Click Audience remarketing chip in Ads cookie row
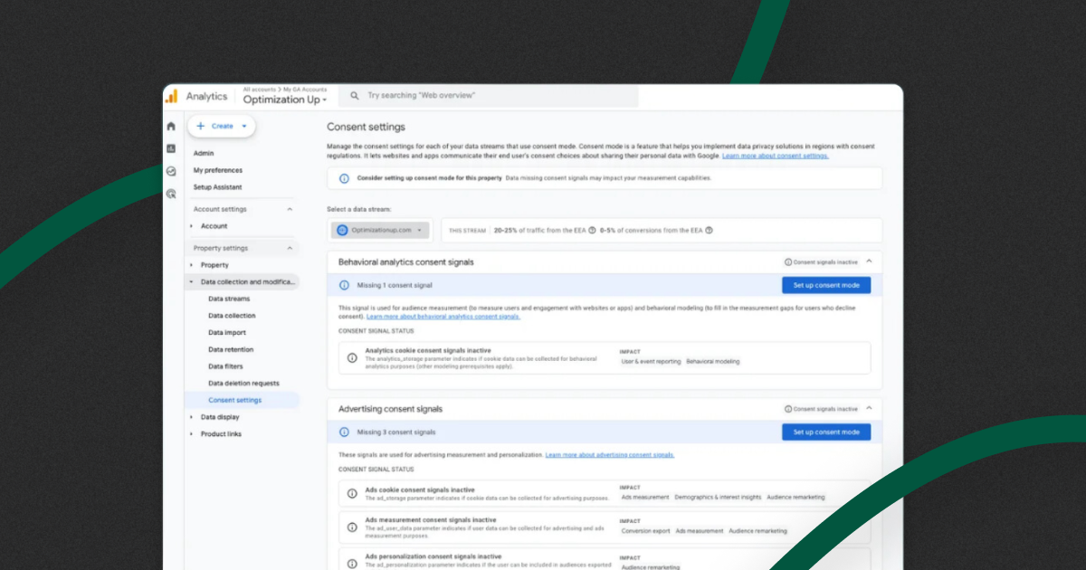Screen dimensions: 1086x570 pyautogui.click(x=795, y=498)
